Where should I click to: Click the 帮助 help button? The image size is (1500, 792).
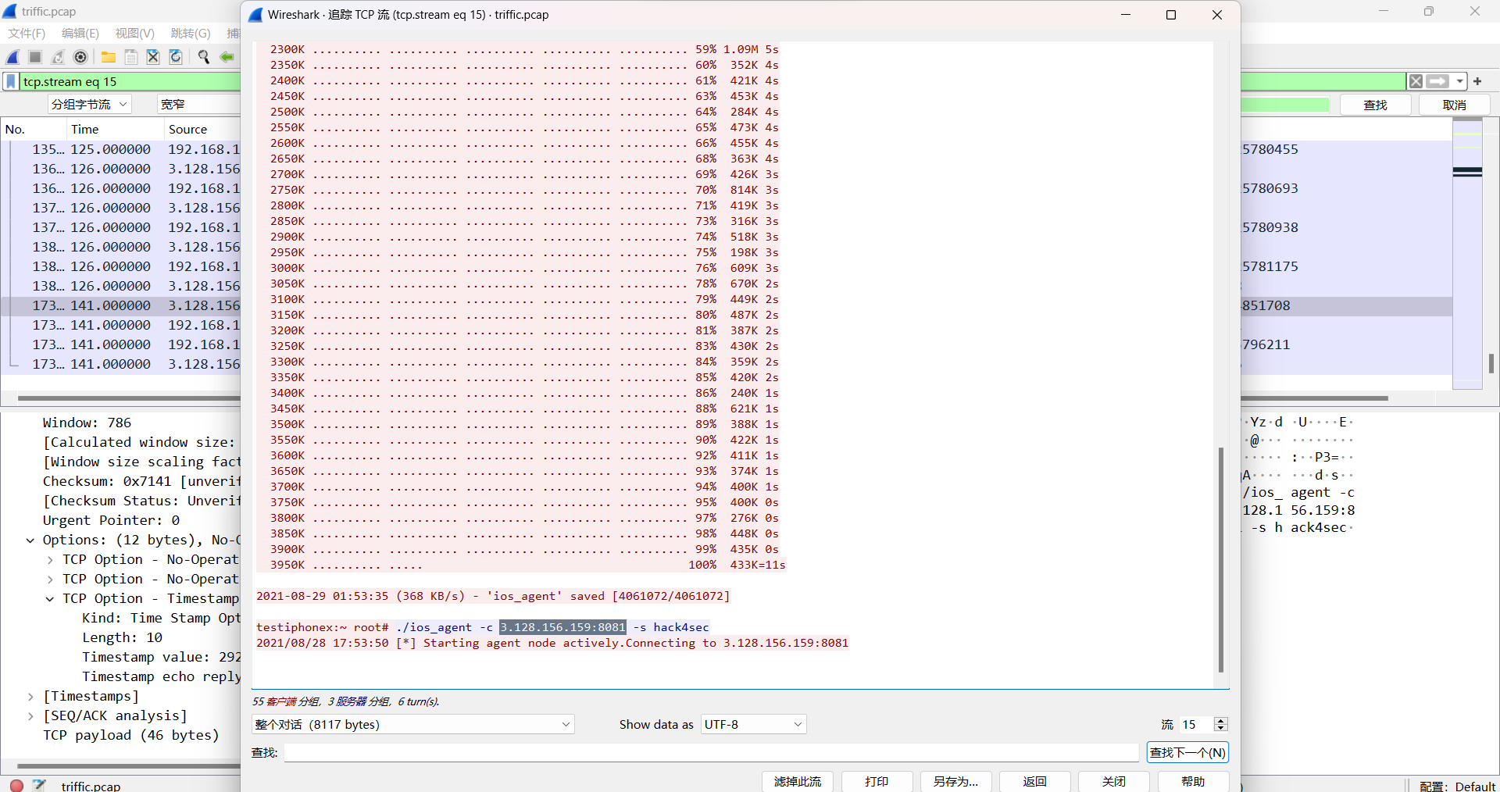point(1193,782)
